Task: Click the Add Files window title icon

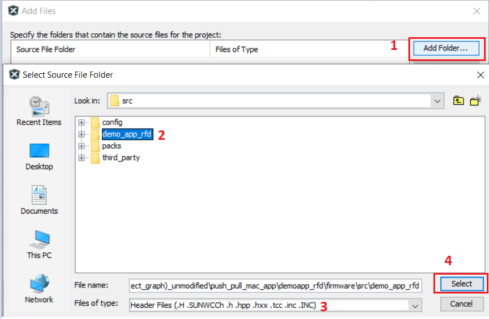Action: click(x=13, y=11)
